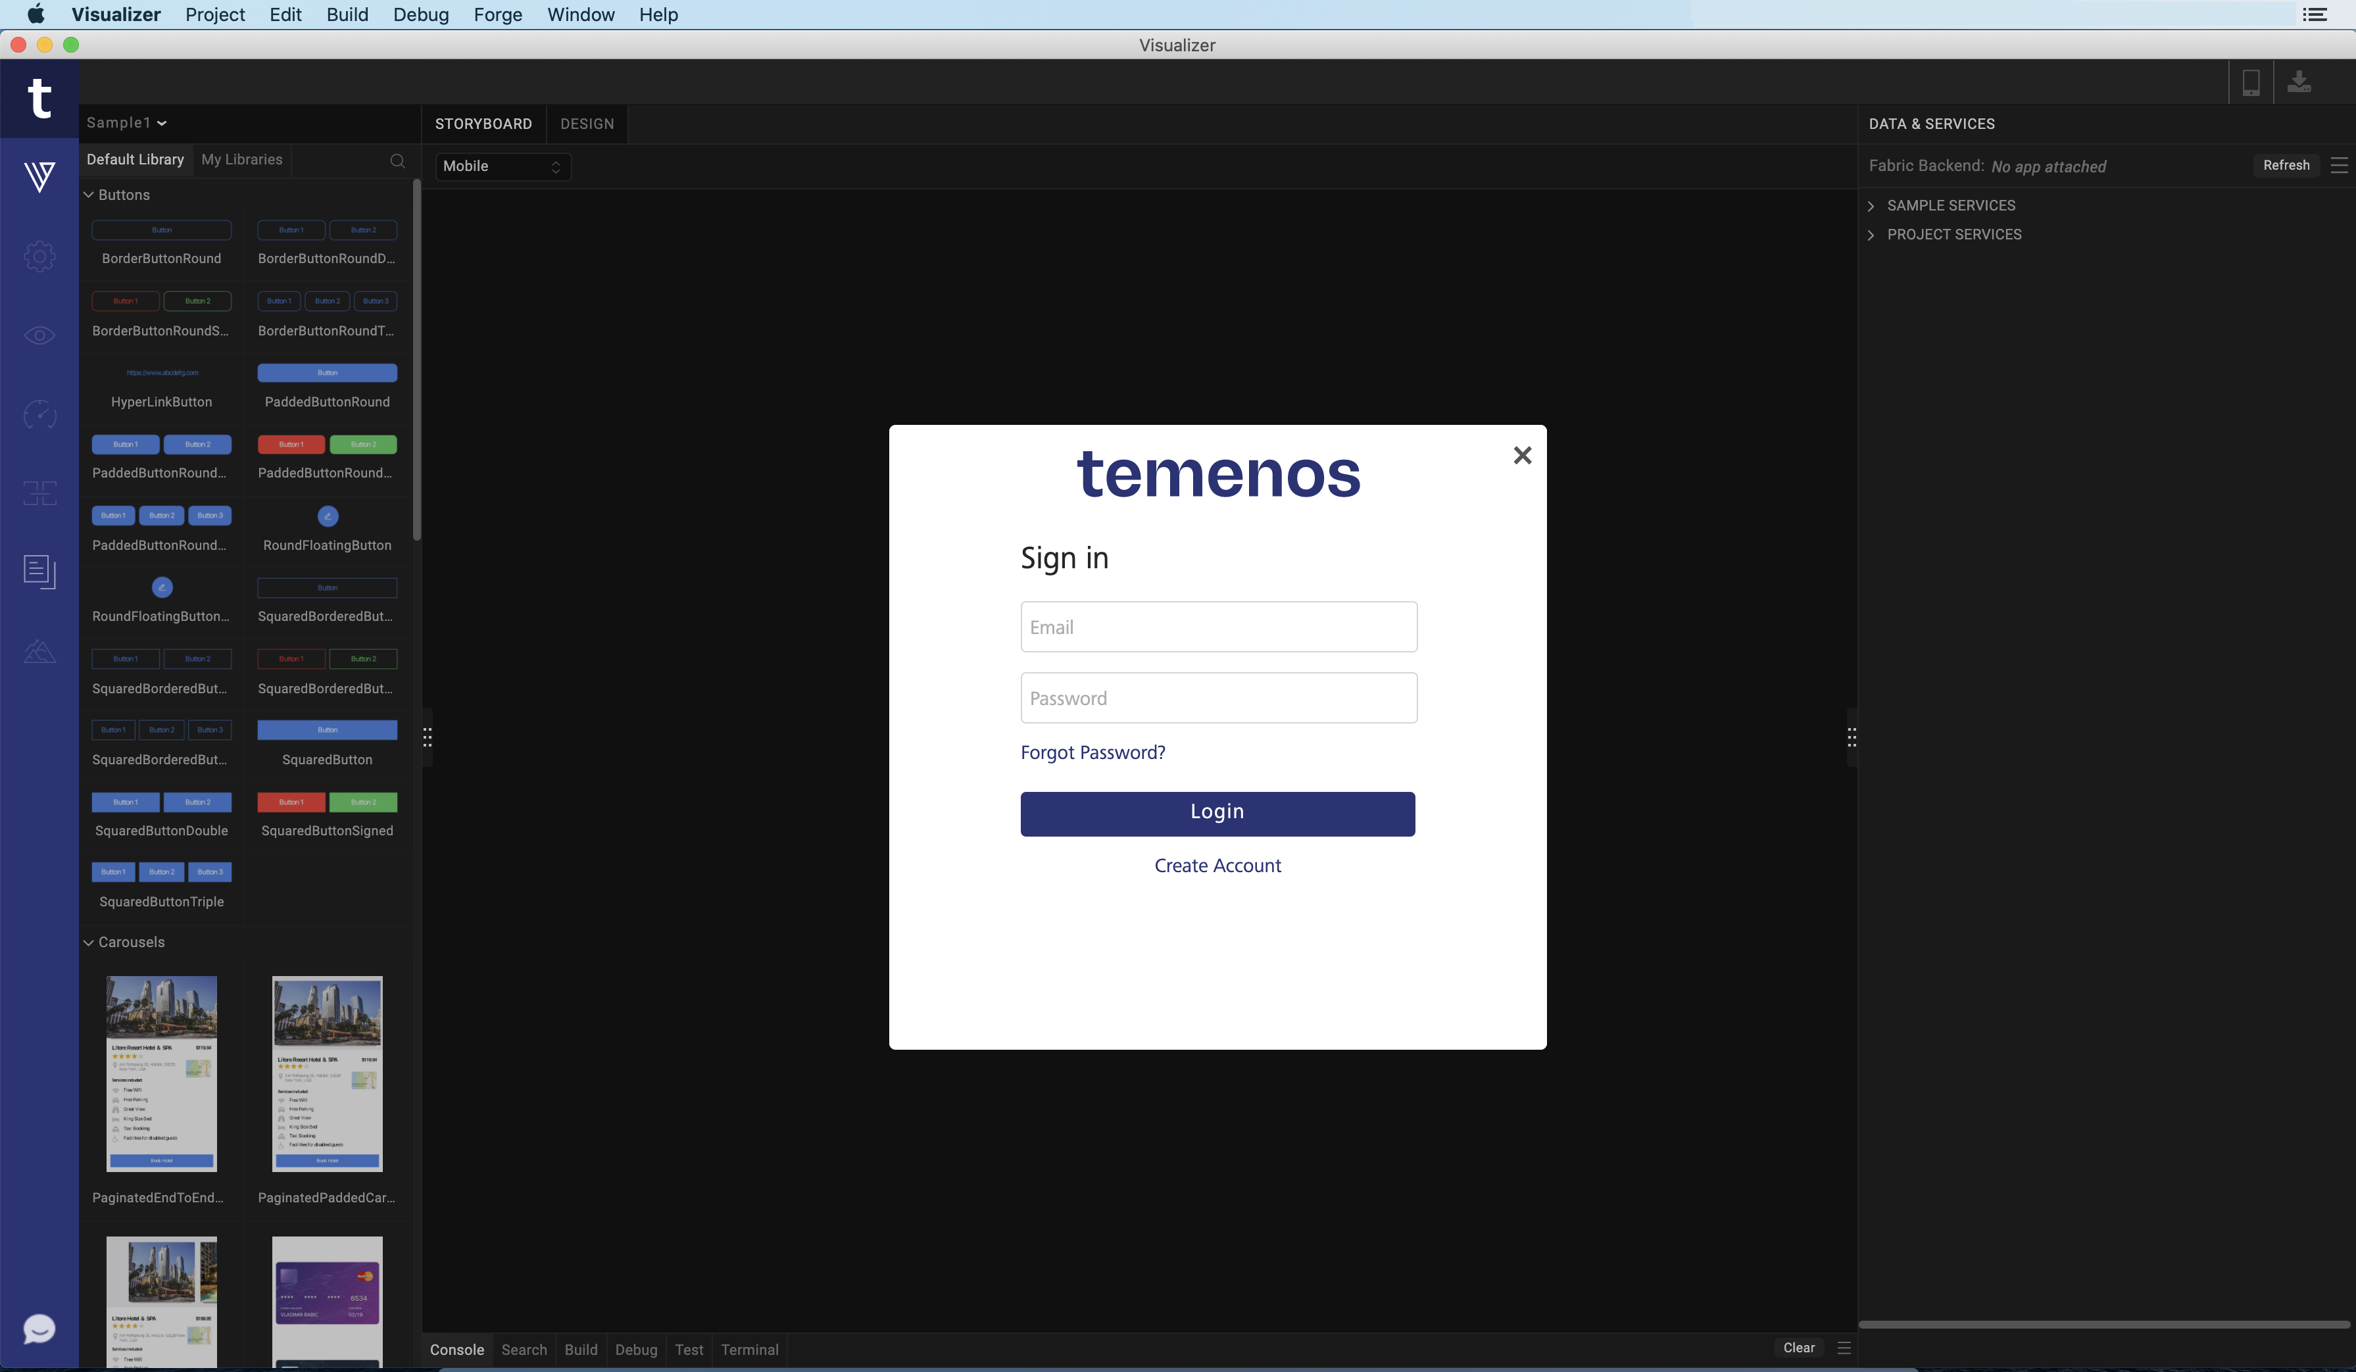The image size is (2356, 1372).
Task: Open the Project menu
Action: pos(215,14)
